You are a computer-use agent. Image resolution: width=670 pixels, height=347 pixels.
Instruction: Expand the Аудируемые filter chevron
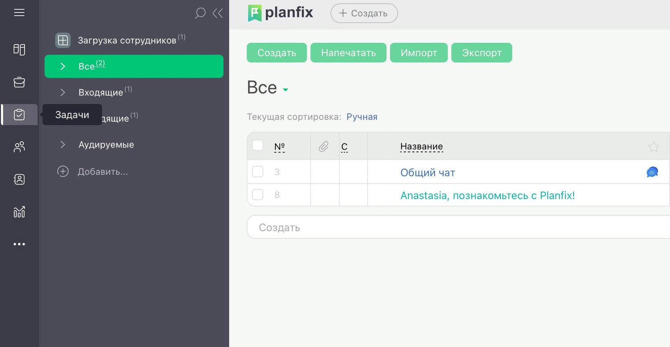pos(63,144)
